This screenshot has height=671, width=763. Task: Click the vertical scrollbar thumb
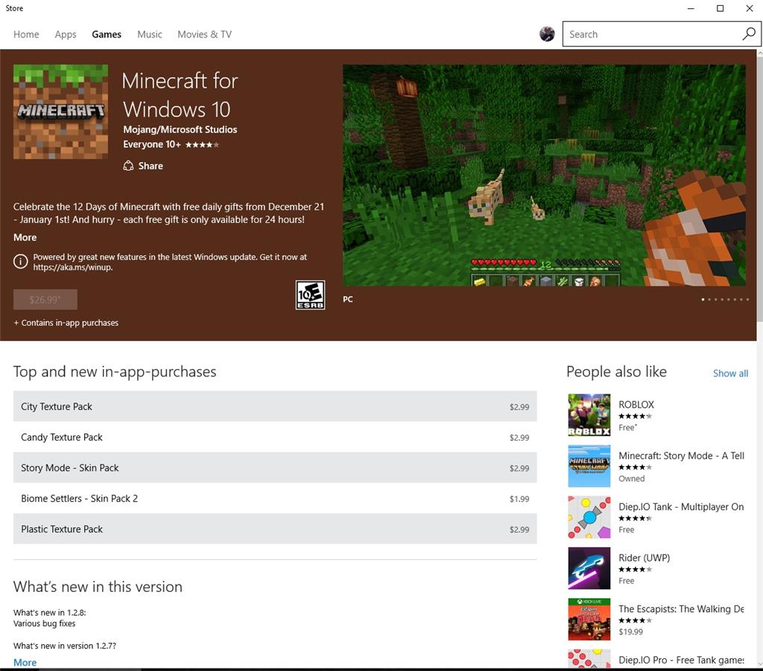coord(759,187)
